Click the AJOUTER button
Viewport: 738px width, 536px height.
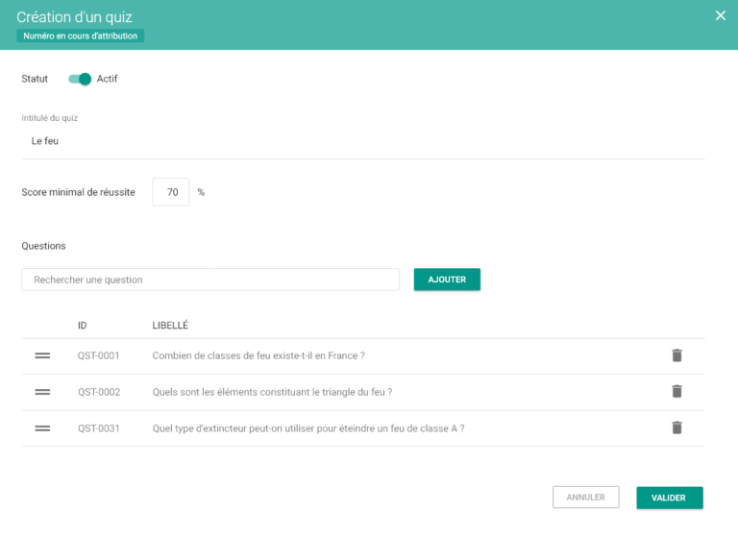[447, 280]
